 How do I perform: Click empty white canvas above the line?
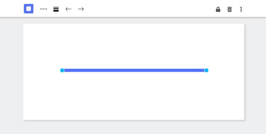point(134,45)
